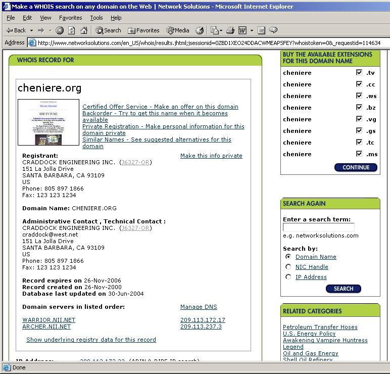Open the Petroleum Transfer Hoses category link
Viewport: 390px width, 374px height.
320,327
